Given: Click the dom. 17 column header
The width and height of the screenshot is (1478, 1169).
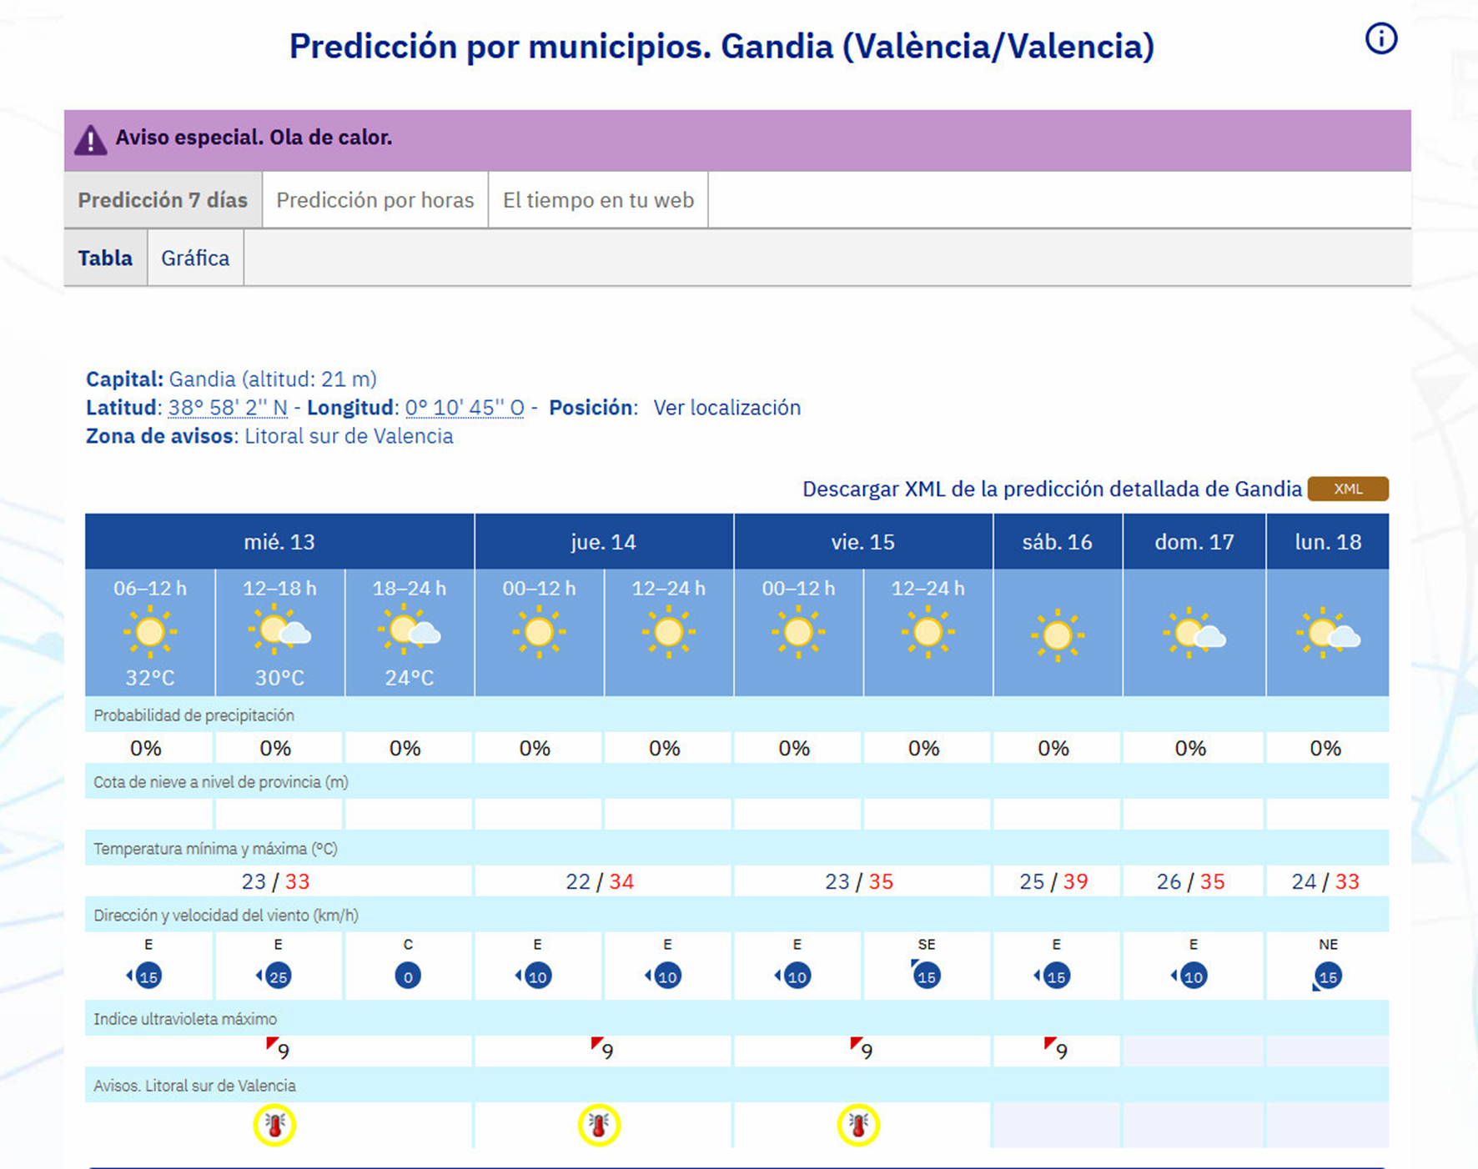Looking at the screenshot, I should click(1194, 542).
